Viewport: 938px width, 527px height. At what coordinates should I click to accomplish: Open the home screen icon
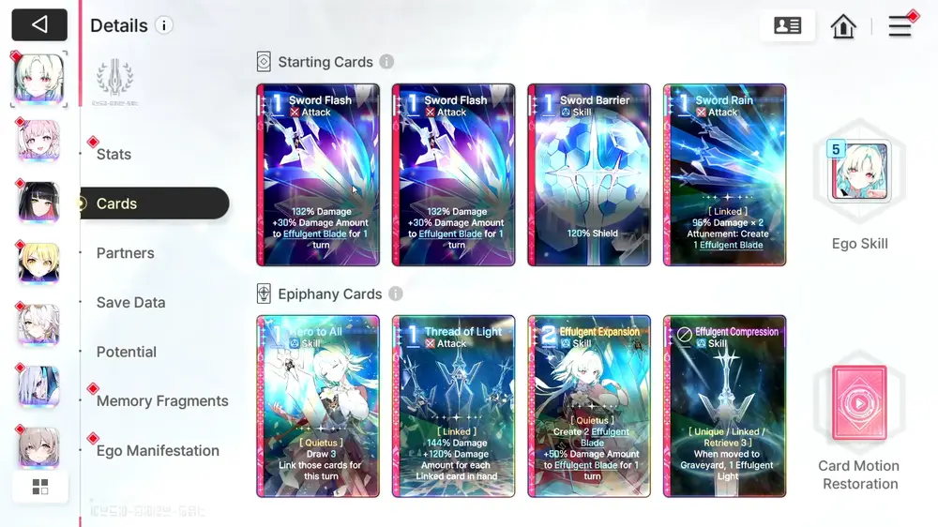[843, 25]
